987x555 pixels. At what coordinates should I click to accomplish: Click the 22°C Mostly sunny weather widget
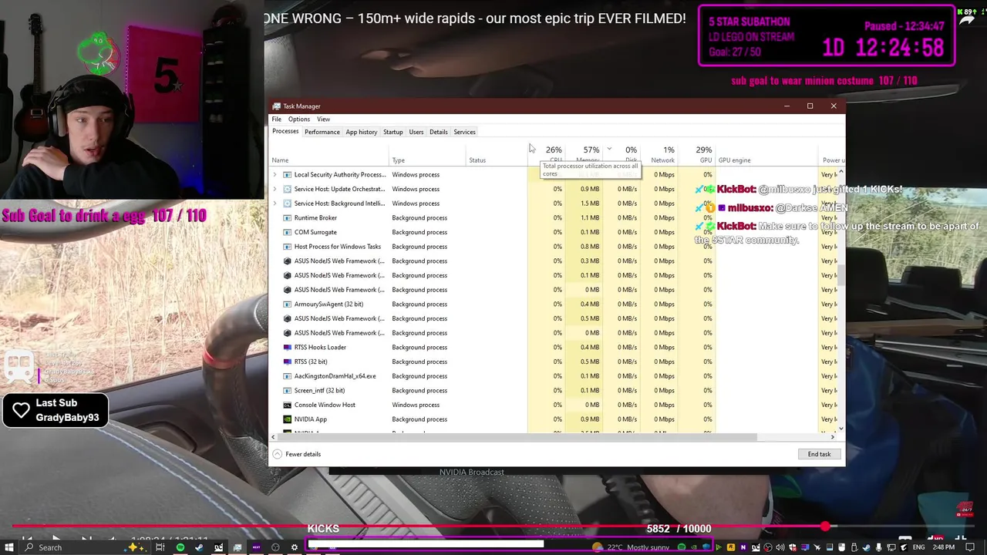631,547
